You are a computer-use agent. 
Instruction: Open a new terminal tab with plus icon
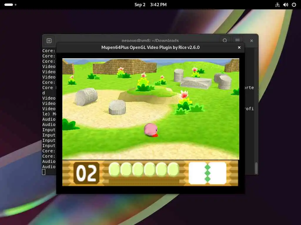pos(49,40)
